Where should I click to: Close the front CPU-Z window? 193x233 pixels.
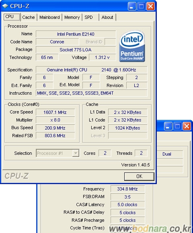click(x=150, y=6)
